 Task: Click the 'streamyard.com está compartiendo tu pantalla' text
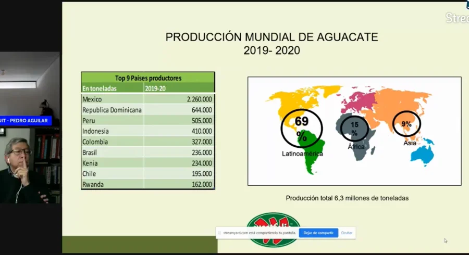point(260,233)
